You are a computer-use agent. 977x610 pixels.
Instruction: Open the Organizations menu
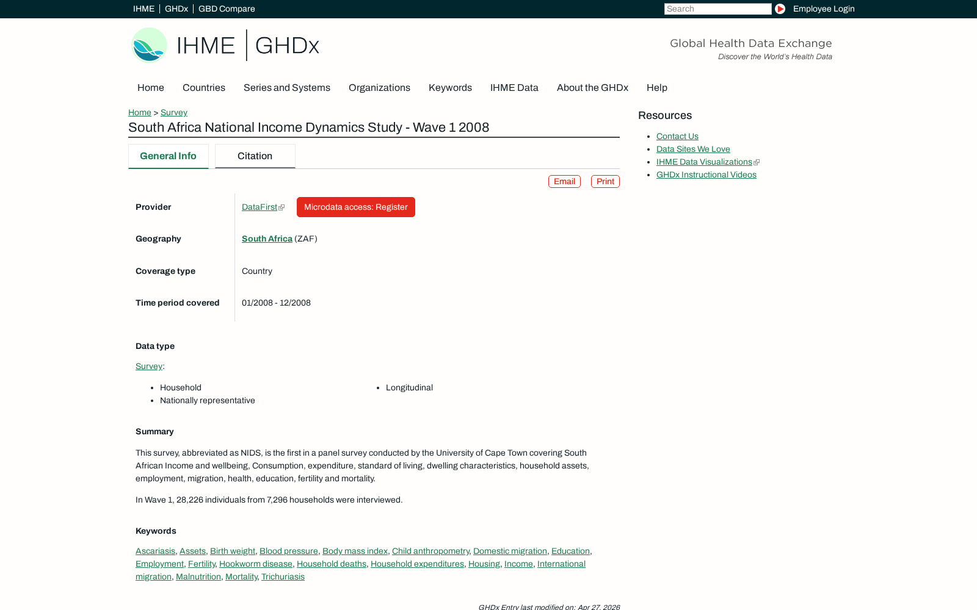(x=379, y=88)
